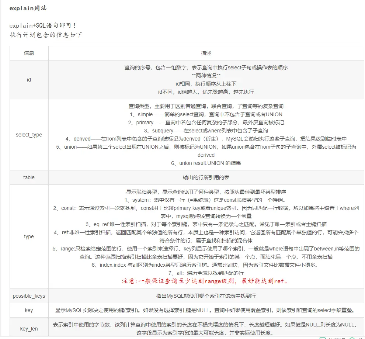Image resolution: width=365 pixels, height=339 pixels.
Task: Click the '描述' table header cell
Action: tap(206, 53)
